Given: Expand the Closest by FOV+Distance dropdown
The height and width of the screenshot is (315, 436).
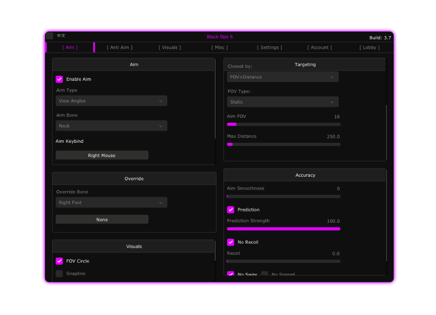Looking at the screenshot, I should 282,77.
